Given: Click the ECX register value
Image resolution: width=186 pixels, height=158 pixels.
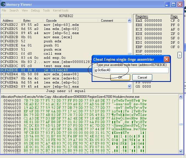Looking at the screenshot, I should (x=153, y=29).
